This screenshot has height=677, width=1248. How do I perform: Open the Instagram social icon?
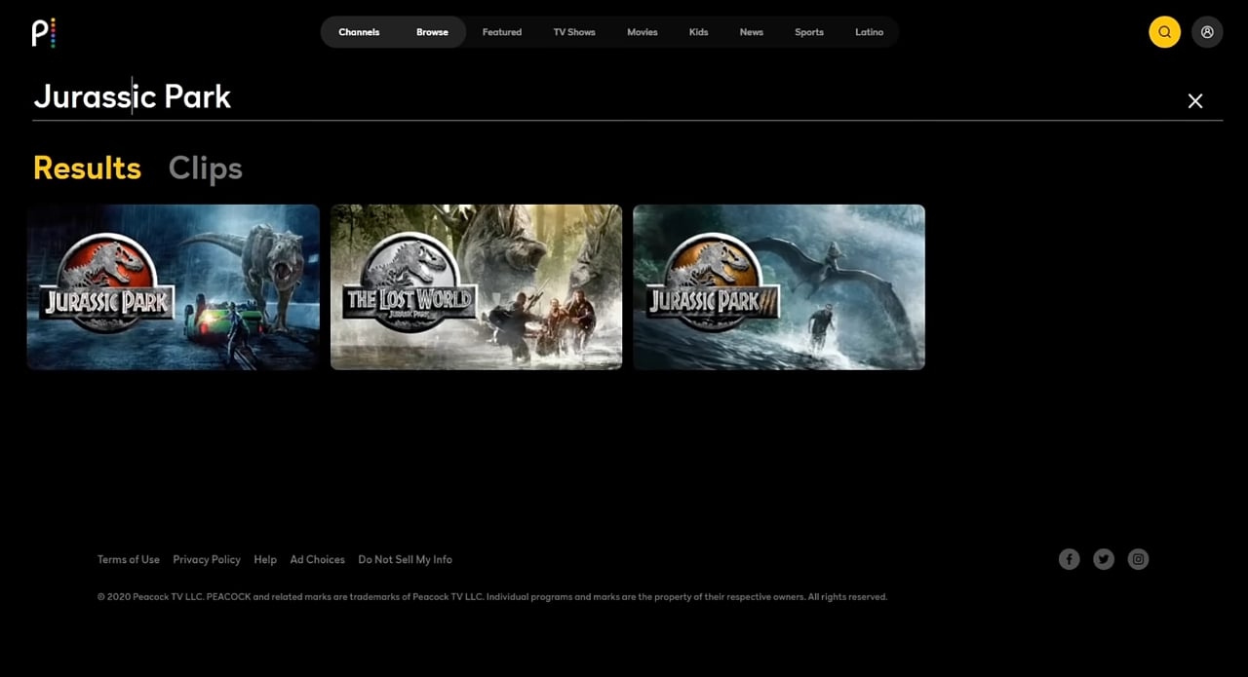click(x=1138, y=559)
